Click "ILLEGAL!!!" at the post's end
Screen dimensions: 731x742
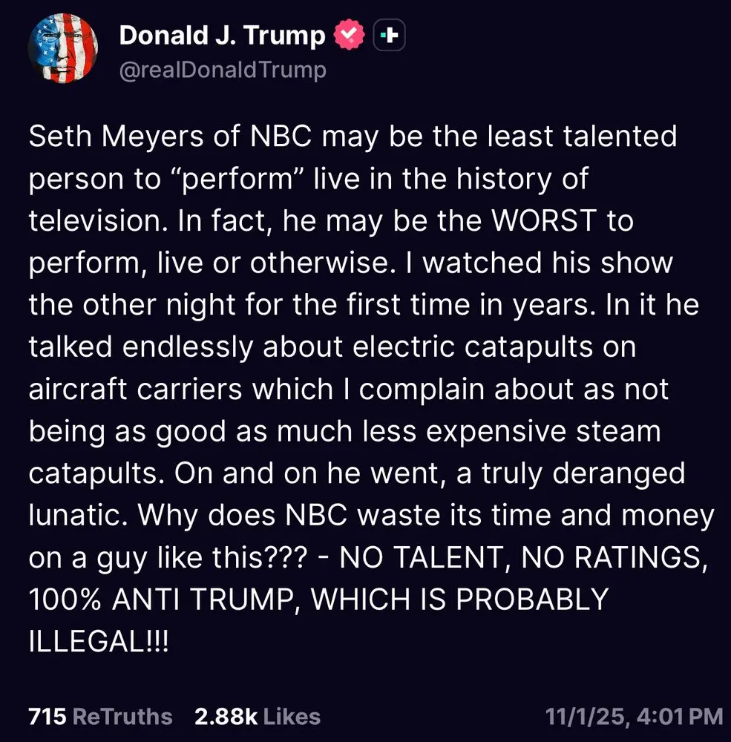coord(99,642)
